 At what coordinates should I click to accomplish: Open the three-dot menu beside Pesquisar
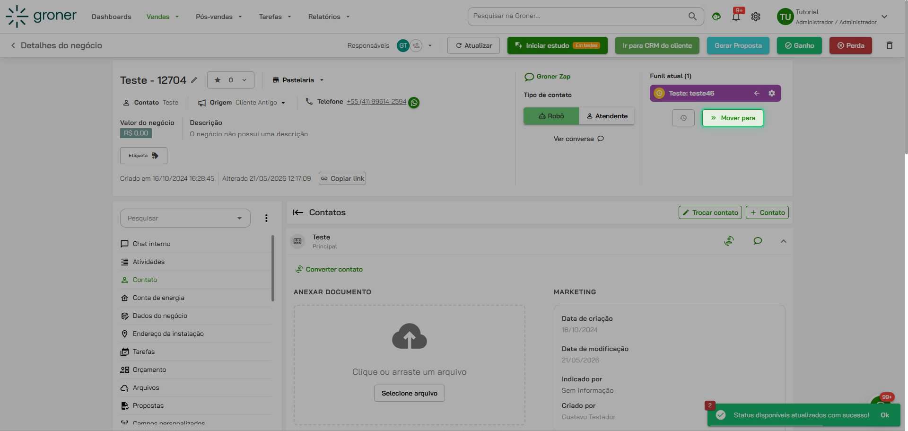(x=266, y=218)
